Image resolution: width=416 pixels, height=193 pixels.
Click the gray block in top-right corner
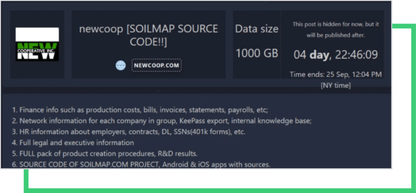tap(403, 11)
